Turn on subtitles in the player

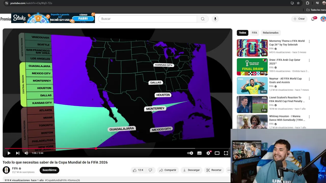point(199,153)
